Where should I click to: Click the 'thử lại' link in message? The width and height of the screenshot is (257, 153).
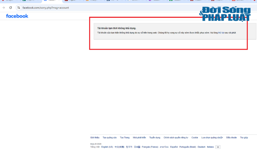[x=221, y=33]
